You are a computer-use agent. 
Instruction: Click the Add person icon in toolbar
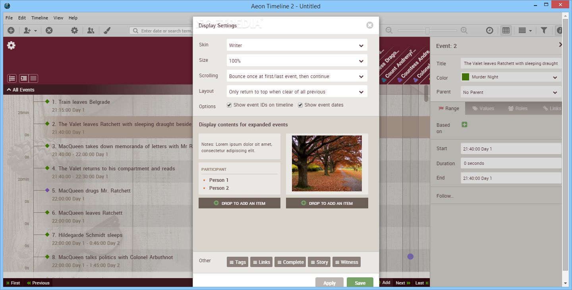click(27, 31)
